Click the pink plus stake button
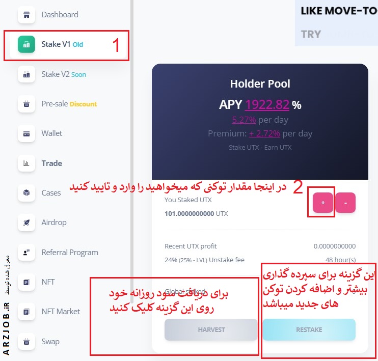 [323, 203]
